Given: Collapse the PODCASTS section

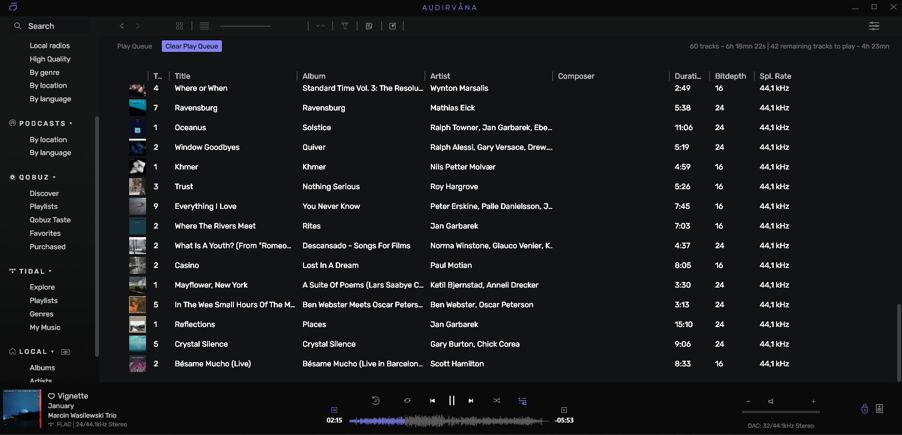Looking at the screenshot, I should [71, 123].
